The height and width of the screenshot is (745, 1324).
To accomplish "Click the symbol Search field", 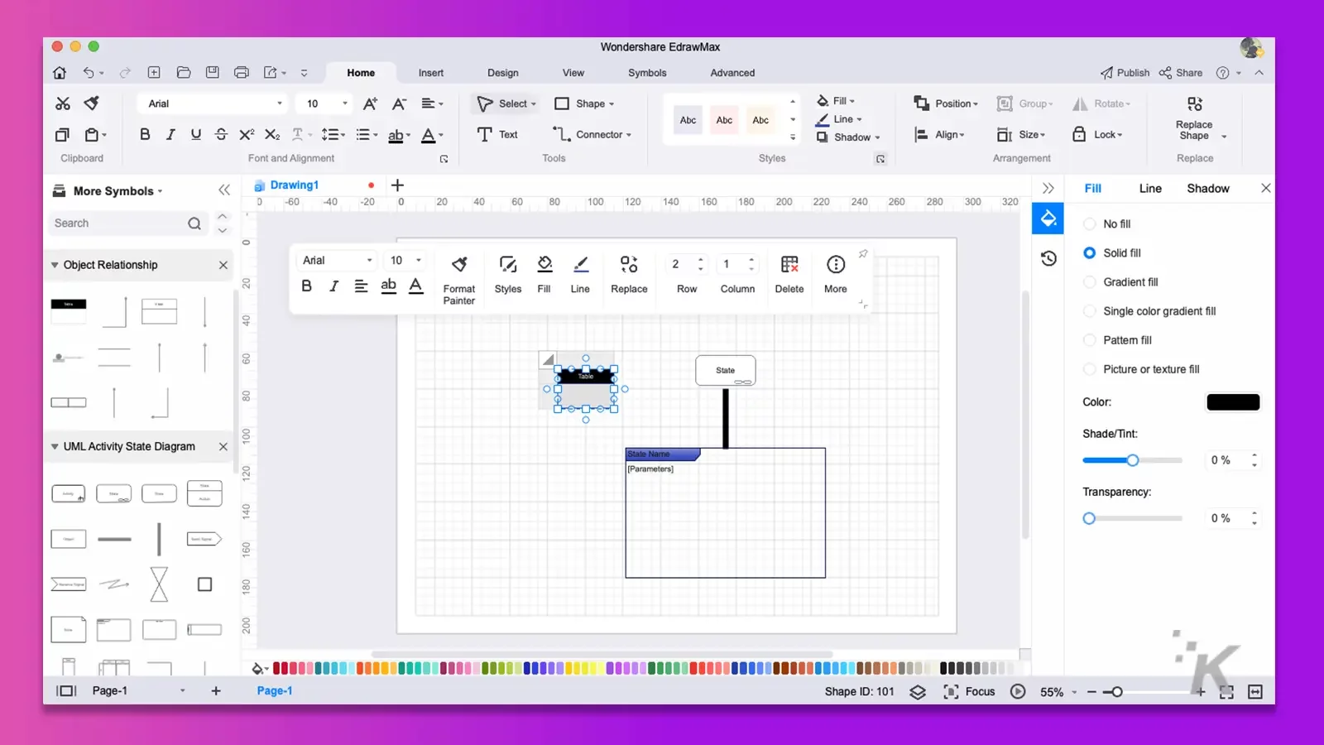I will (127, 223).
